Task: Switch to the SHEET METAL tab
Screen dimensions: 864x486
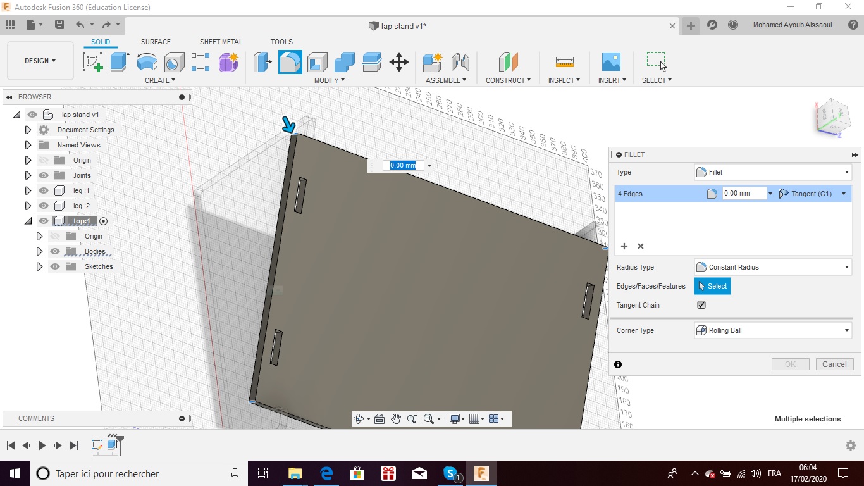Action: [x=221, y=42]
